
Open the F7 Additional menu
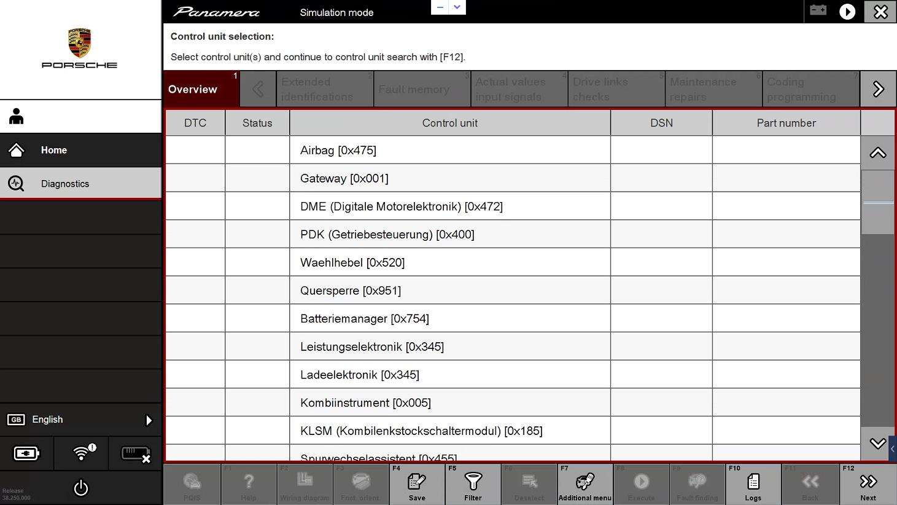pyautogui.click(x=585, y=484)
